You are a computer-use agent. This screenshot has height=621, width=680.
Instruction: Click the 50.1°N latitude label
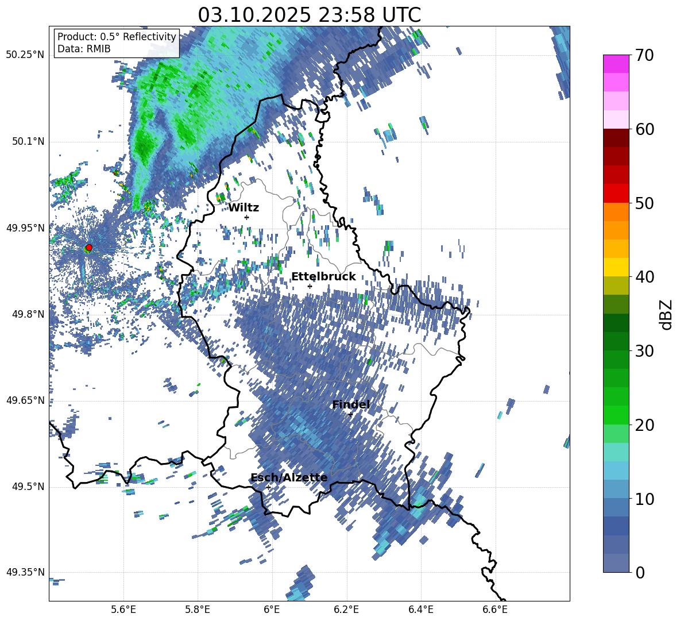[29, 142]
